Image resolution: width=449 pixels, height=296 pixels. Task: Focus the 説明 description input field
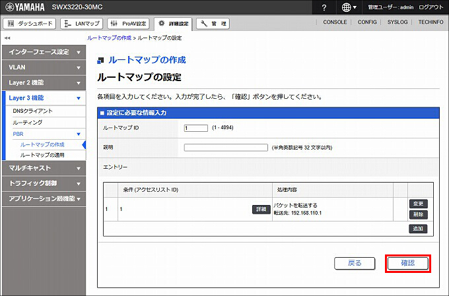click(x=226, y=148)
